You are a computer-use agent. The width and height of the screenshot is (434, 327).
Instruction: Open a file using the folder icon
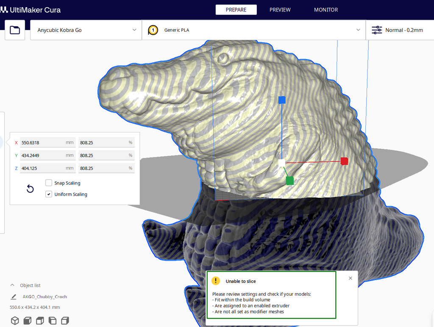click(x=14, y=30)
